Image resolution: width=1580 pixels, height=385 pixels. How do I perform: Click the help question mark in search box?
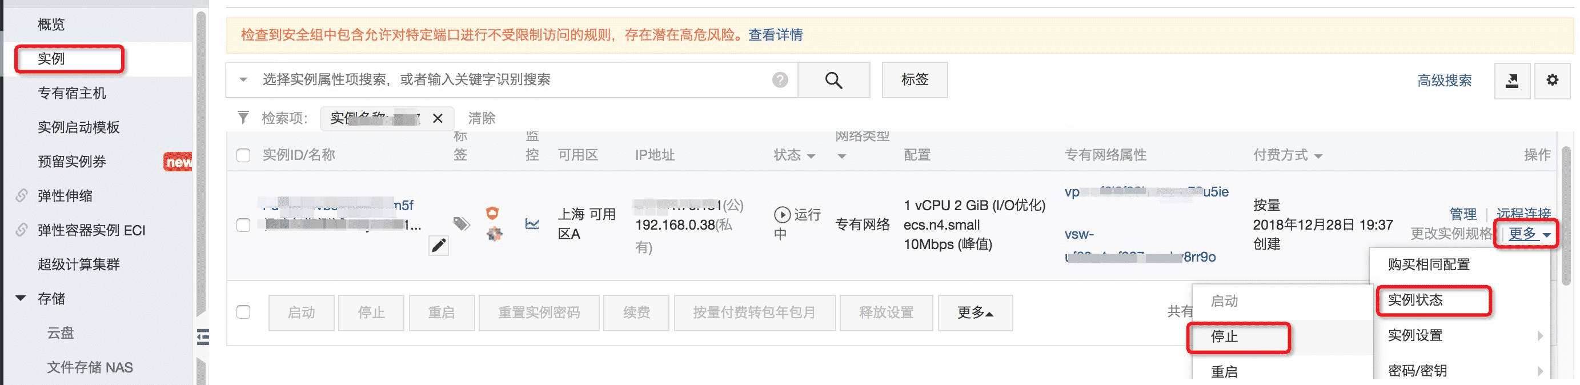[x=780, y=81]
